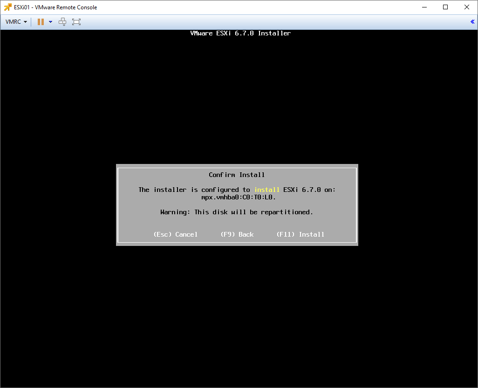Click the 'VMware ESXi 6.7.0 Installer' header
478x388 pixels.
click(240, 33)
